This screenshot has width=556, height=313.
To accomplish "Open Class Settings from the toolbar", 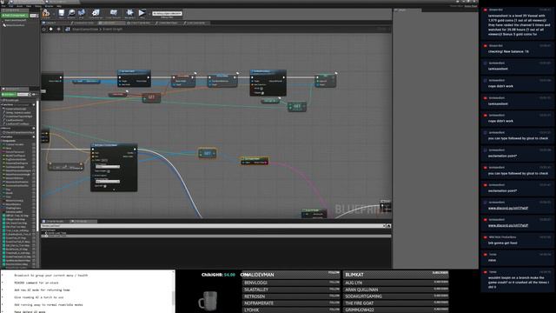I will click(x=96, y=14).
